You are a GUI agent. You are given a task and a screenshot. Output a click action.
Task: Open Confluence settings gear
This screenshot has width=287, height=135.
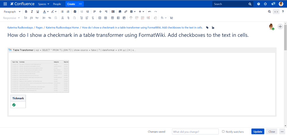265,4
